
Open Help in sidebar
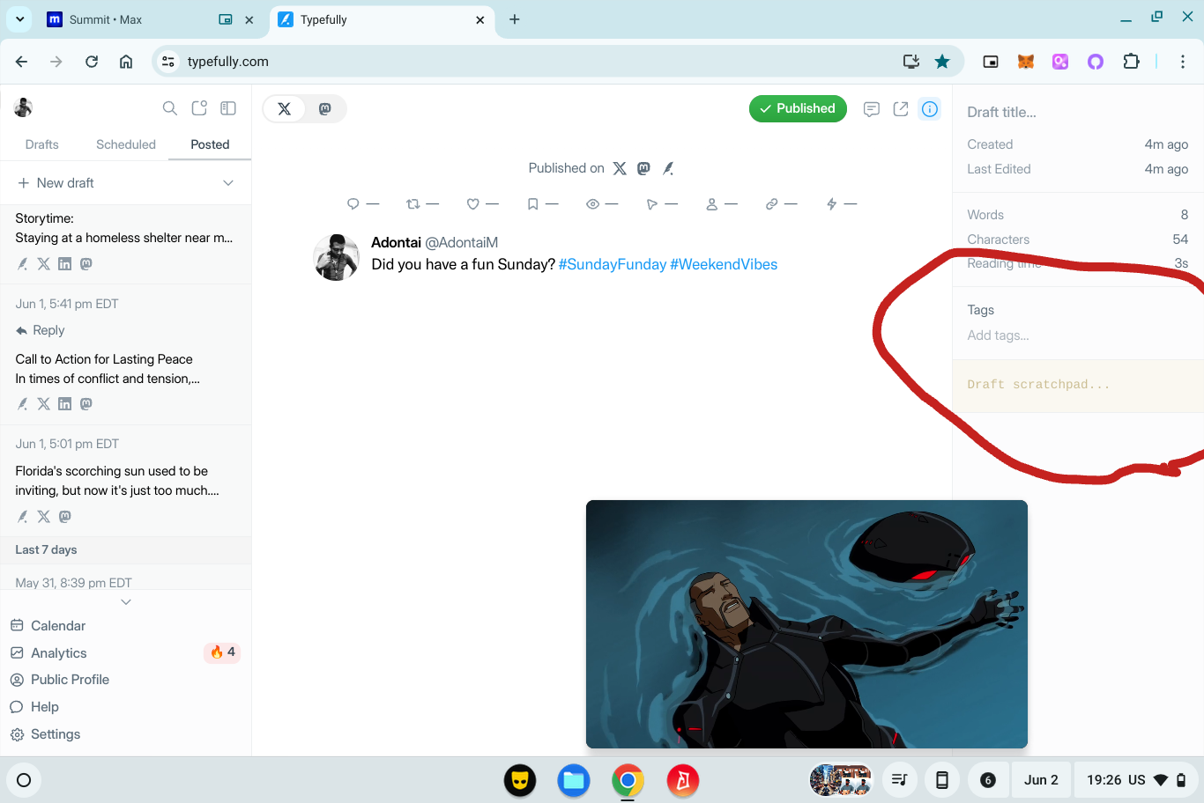(34, 707)
